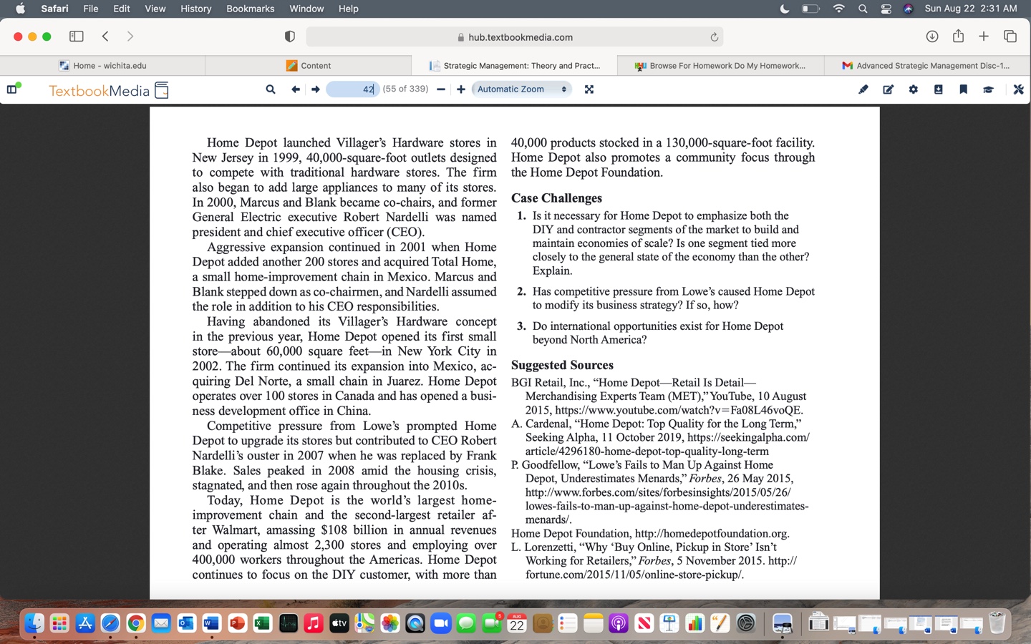Toggle the TextbookMedia sidebar panel
This screenshot has height=644, width=1031.
(12, 89)
